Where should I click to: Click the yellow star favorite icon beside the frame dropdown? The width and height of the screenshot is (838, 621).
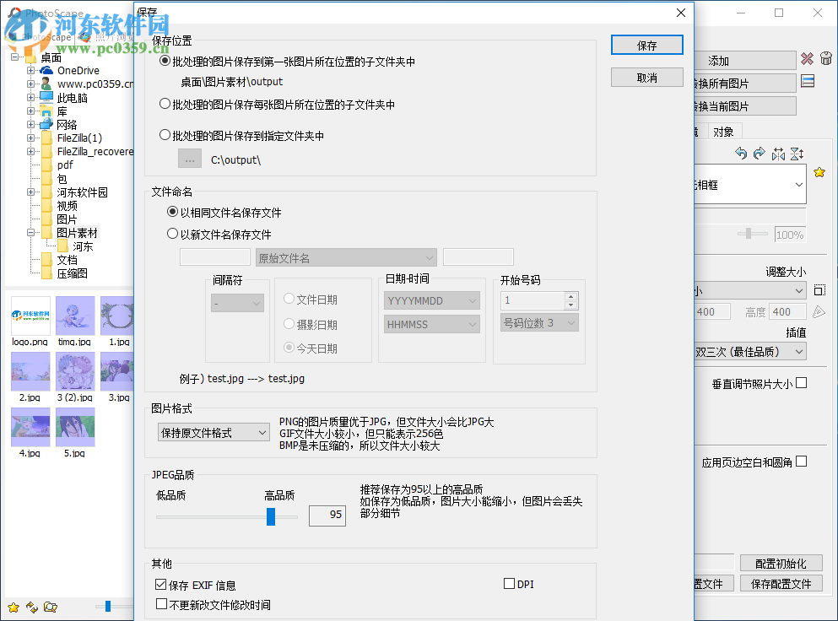819,172
